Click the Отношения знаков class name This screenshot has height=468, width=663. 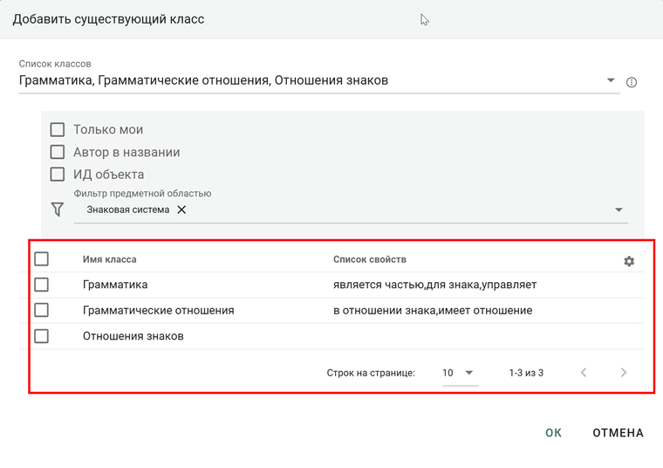coord(133,336)
